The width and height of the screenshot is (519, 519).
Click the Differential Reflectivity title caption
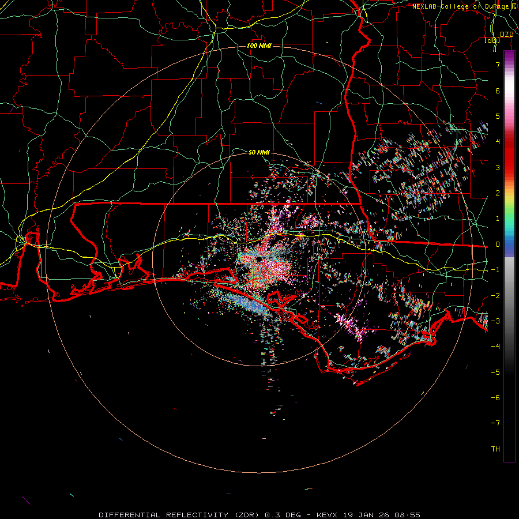tap(259, 515)
